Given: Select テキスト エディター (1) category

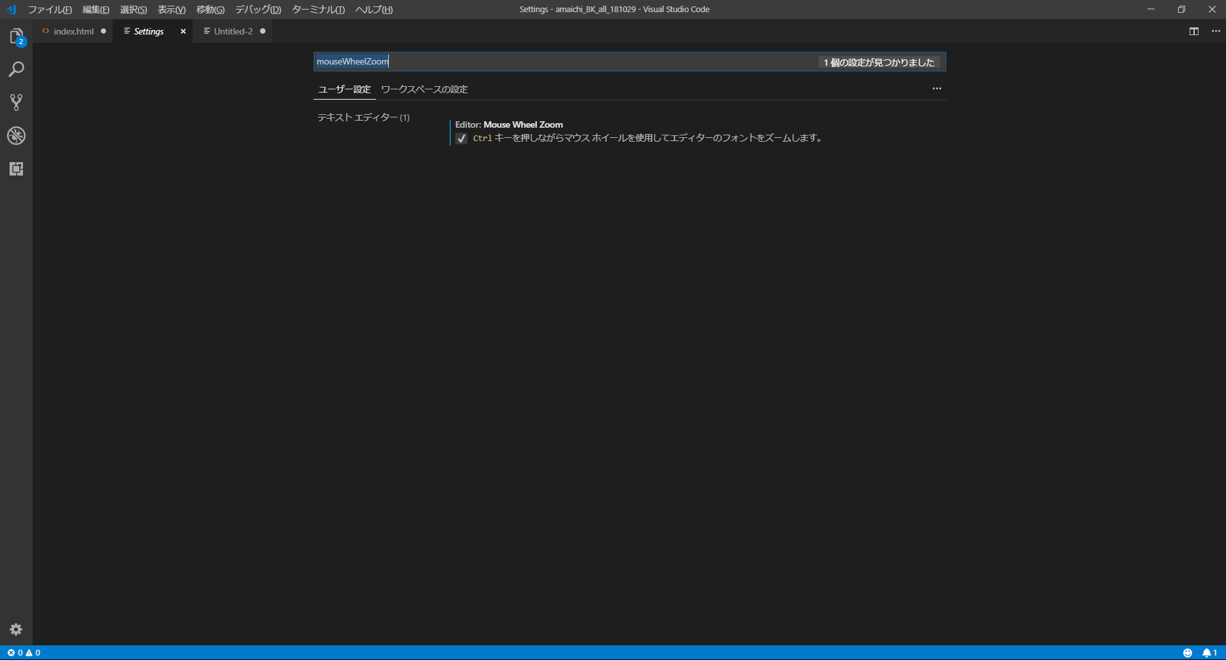Looking at the screenshot, I should pos(363,117).
